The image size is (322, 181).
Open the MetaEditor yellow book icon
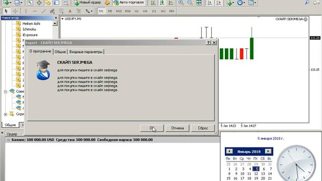point(107,3)
